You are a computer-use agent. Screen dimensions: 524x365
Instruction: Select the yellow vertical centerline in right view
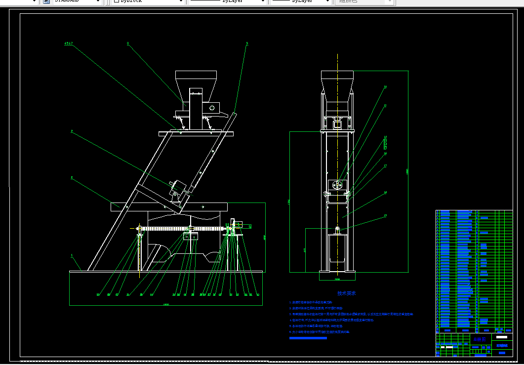point(337,164)
